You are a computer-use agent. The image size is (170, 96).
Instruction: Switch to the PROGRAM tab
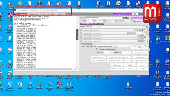(22, 14)
